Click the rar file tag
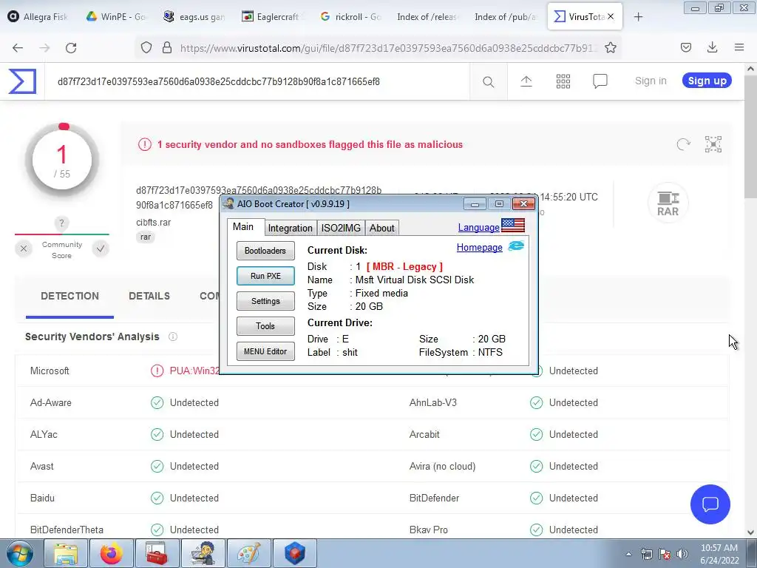Viewport: 757px width, 568px height. [x=146, y=237]
